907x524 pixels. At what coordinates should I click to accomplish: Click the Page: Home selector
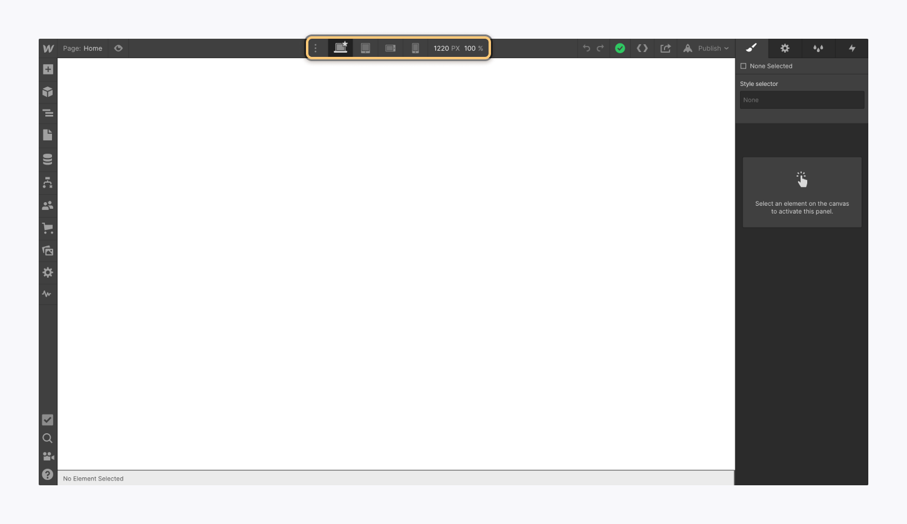point(83,48)
